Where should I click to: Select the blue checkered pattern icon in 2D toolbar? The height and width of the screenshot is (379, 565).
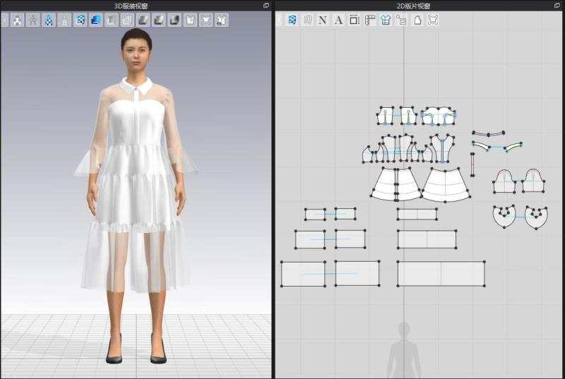click(292, 20)
